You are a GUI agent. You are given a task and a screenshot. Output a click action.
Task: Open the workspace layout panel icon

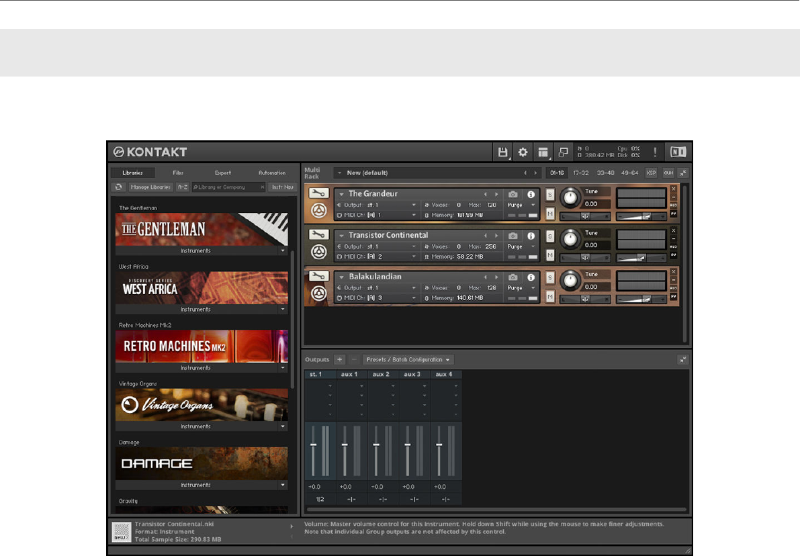tap(543, 152)
